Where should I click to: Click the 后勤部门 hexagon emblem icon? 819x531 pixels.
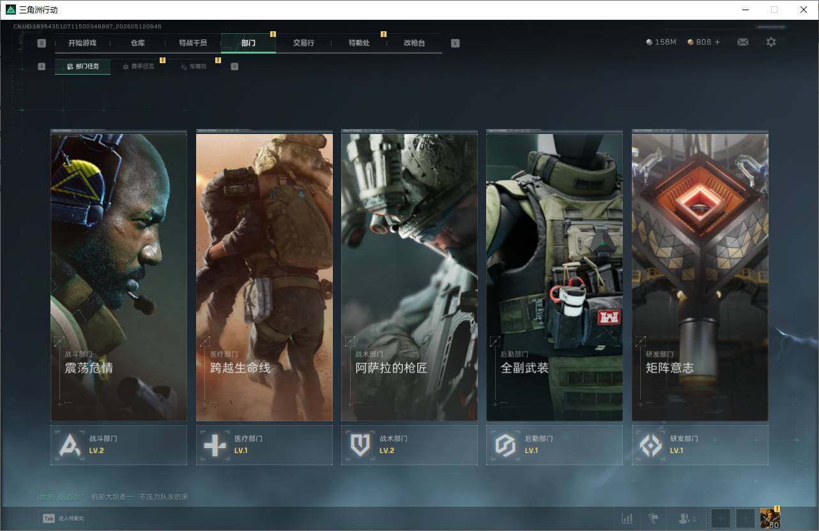point(505,445)
